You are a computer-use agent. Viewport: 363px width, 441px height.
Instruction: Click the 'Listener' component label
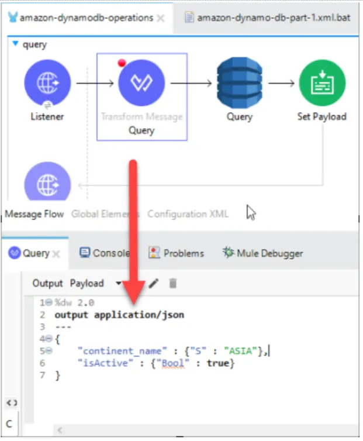[47, 116]
